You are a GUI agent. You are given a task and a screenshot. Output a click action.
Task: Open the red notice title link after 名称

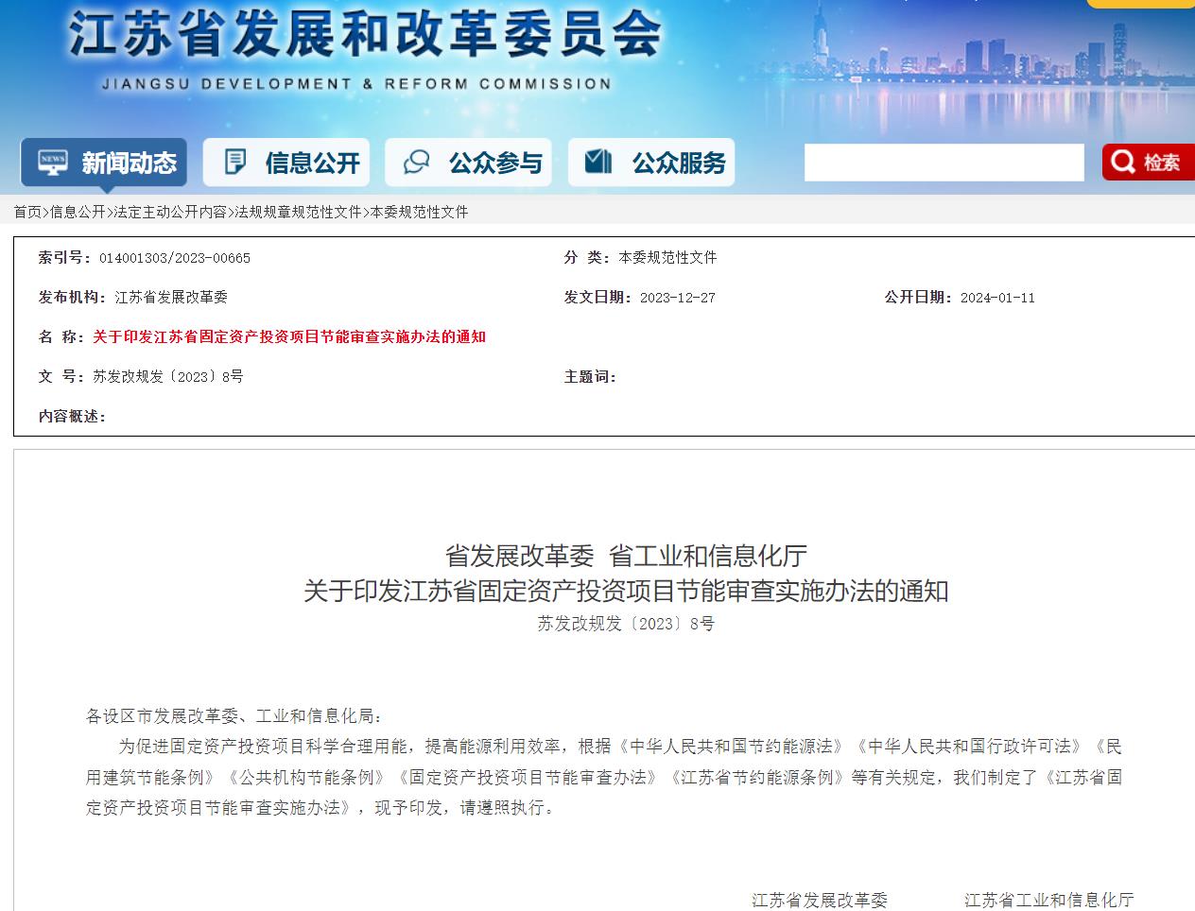[289, 337]
